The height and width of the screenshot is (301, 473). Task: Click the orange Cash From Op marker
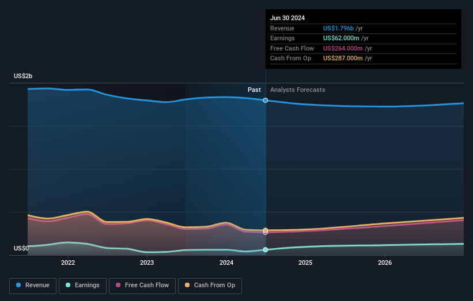[x=266, y=230]
